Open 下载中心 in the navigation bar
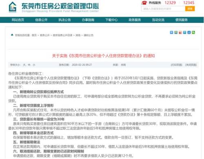 [x=111, y=20]
